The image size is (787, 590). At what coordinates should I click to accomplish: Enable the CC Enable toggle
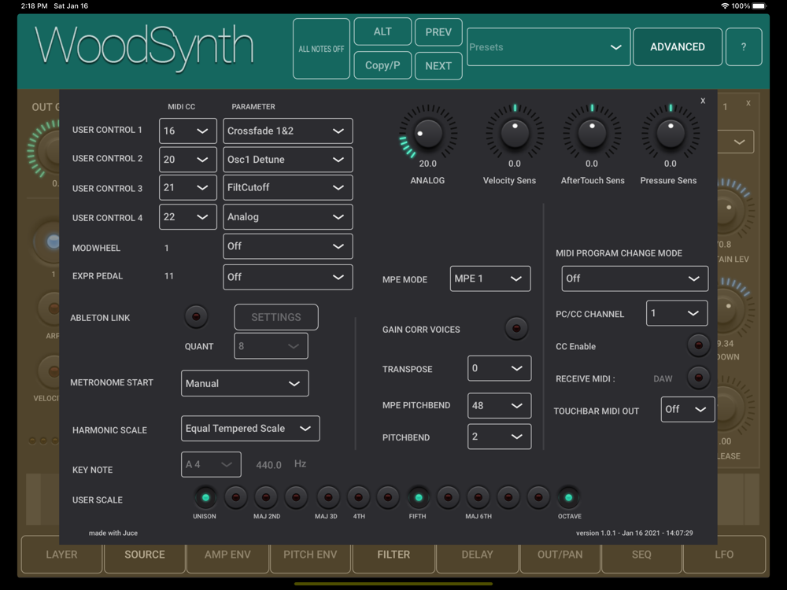698,345
